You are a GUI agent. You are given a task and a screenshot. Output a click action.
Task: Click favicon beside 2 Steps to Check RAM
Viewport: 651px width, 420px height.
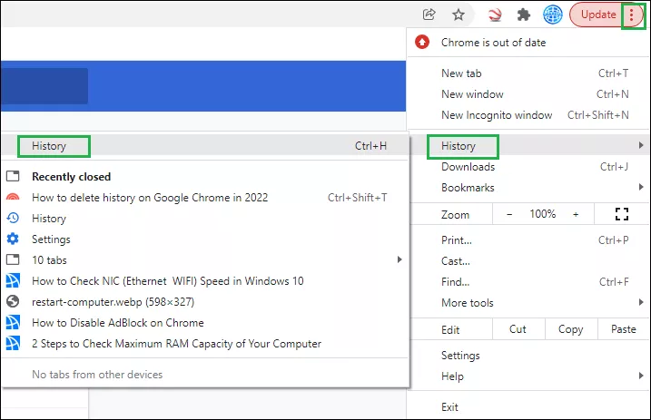[13, 343]
